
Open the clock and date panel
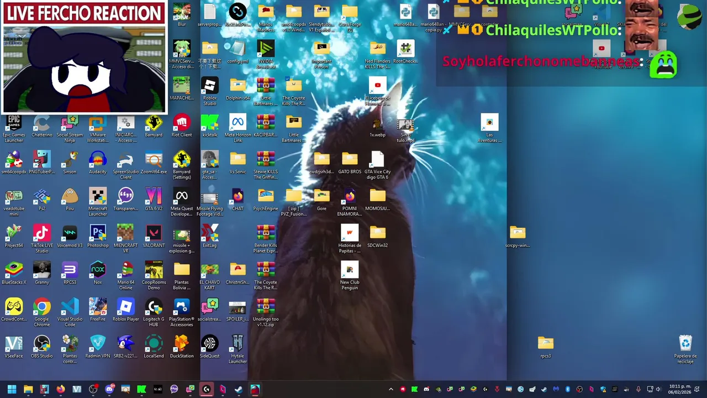pyautogui.click(x=679, y=389)
